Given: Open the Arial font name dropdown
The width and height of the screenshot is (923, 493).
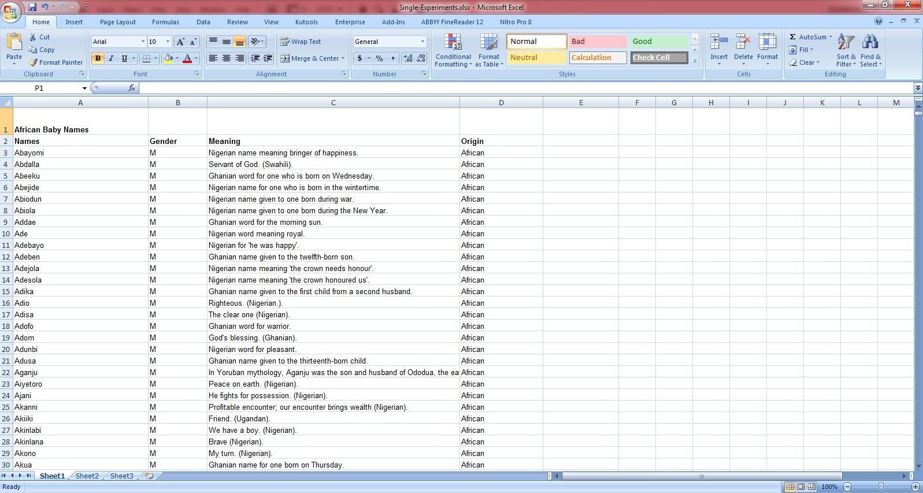Looking at the screenshot, I should pyautogui.click(x=143, y=42).
